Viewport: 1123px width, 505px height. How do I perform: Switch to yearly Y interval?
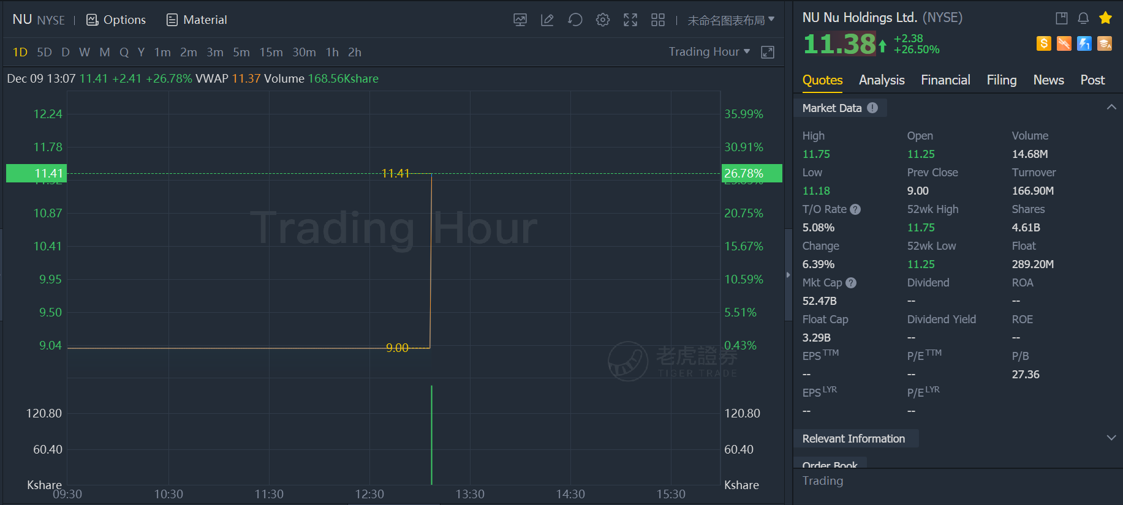coord(142,53)
